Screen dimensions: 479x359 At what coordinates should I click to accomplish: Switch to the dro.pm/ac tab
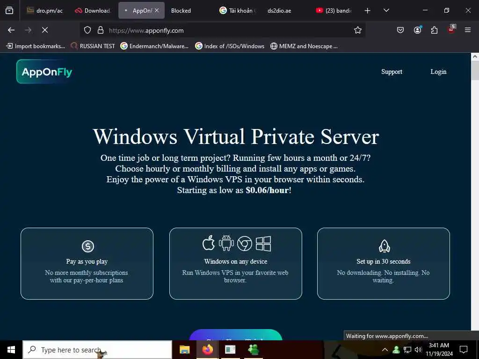click(44, 11)
